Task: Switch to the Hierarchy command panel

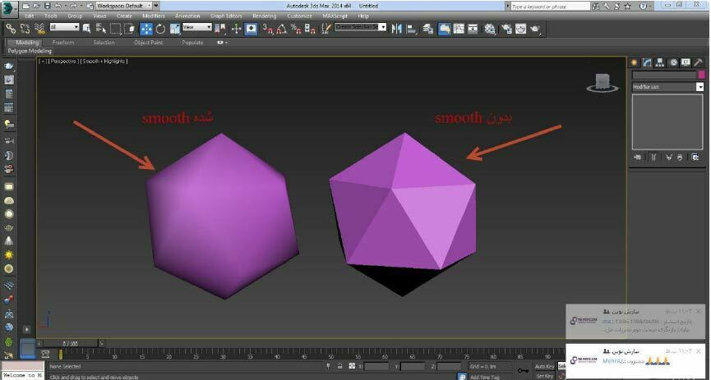Action: click(x=660, y=62)
